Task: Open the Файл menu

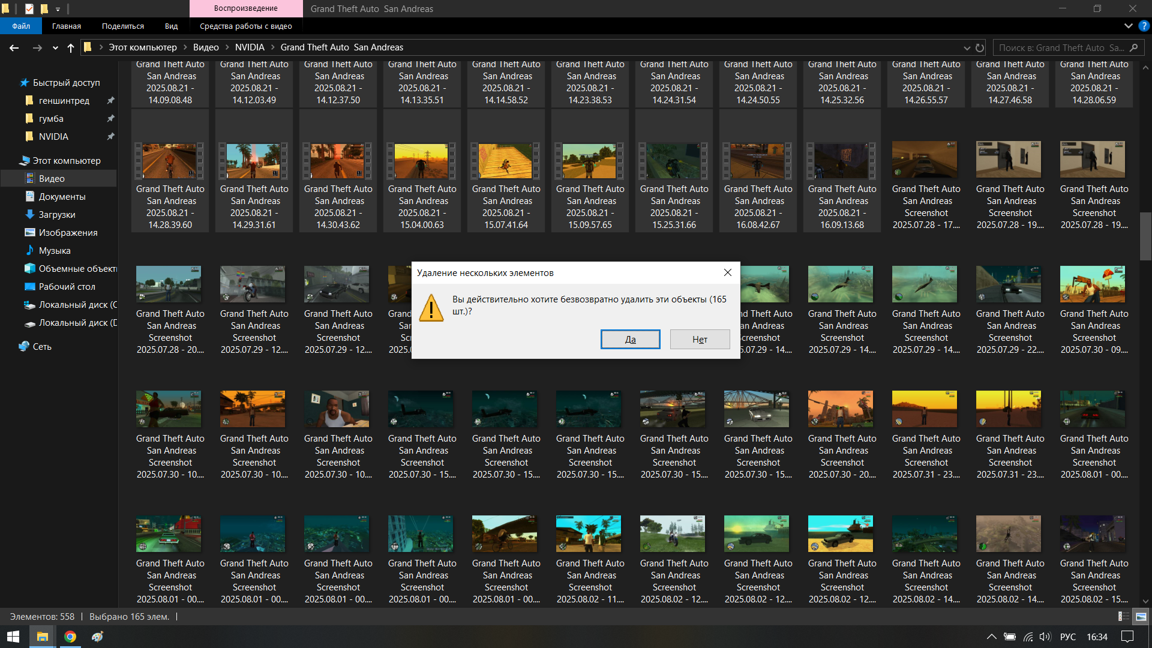Action: point(21,26)
